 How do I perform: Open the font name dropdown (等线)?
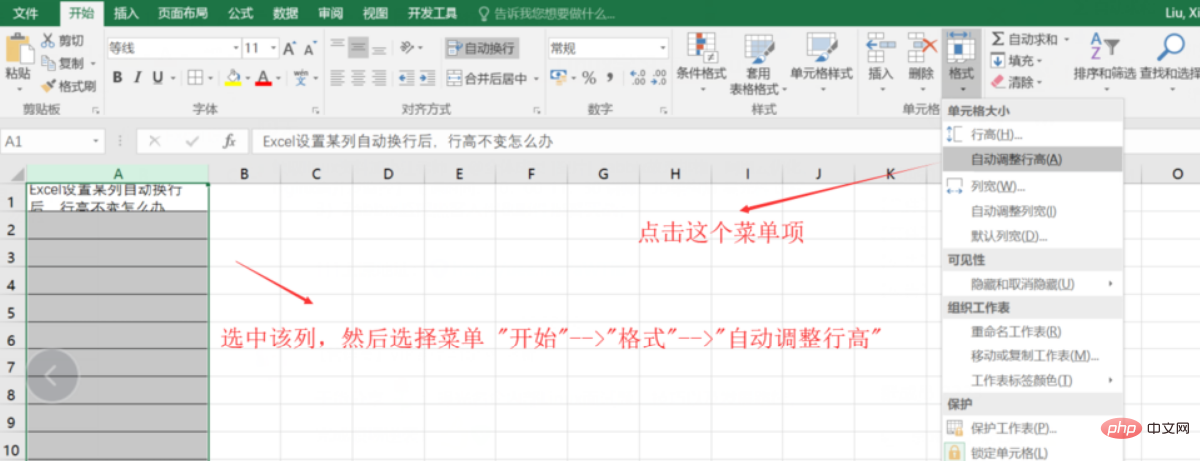[235, 48]
